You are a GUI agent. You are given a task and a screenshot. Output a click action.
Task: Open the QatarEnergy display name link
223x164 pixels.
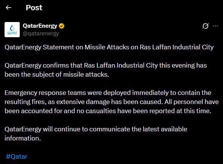pos(40,26)
